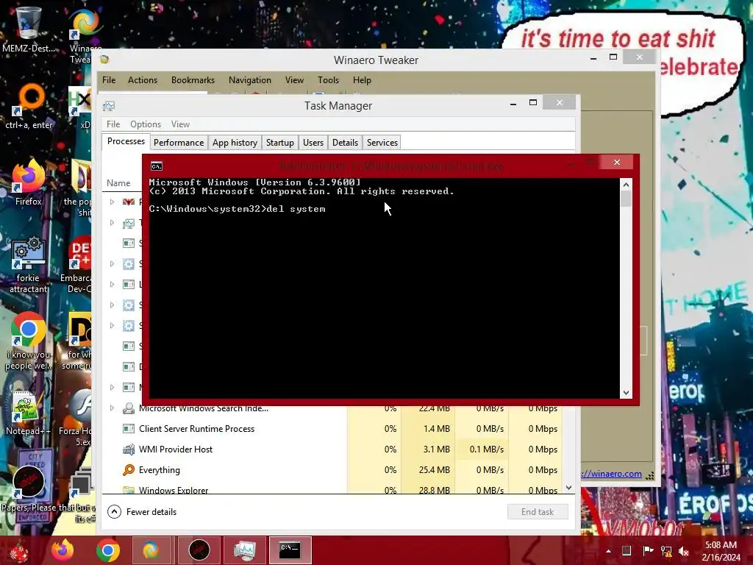
Task: Open the winaero.com link
Action: [x=611, y=474]
